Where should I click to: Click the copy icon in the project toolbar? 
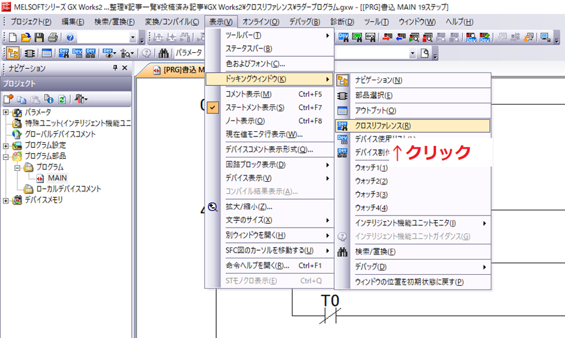[x=22, y=99]
